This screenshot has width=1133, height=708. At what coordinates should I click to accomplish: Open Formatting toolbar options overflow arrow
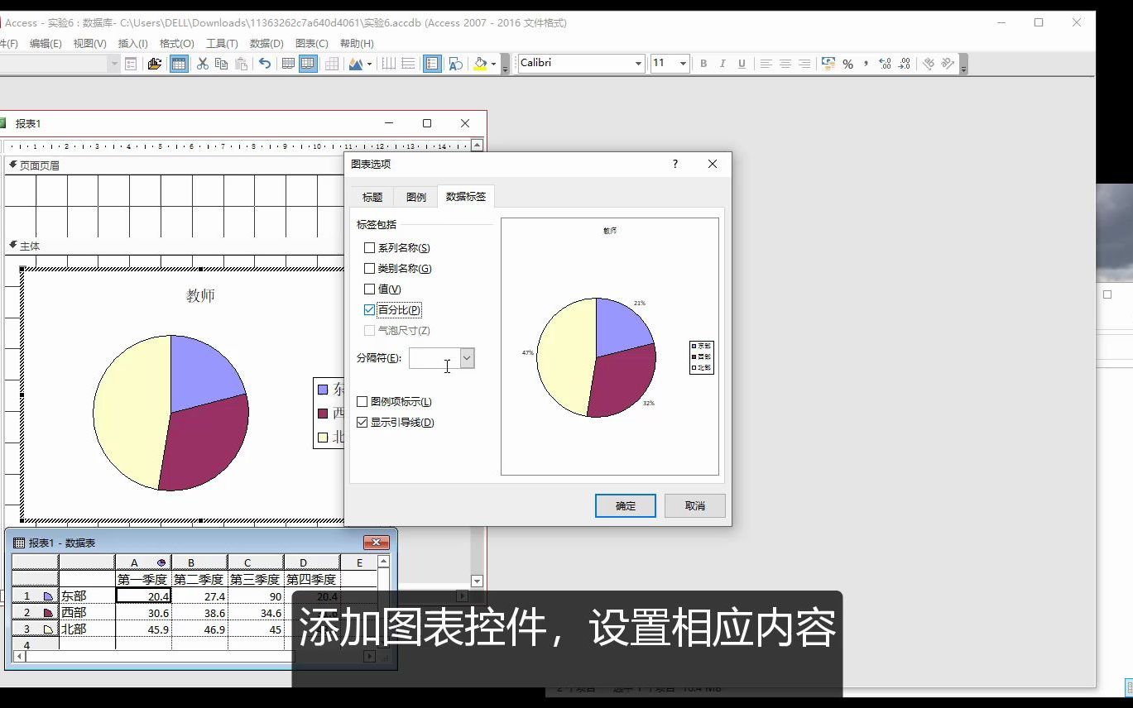coord(963,65)
